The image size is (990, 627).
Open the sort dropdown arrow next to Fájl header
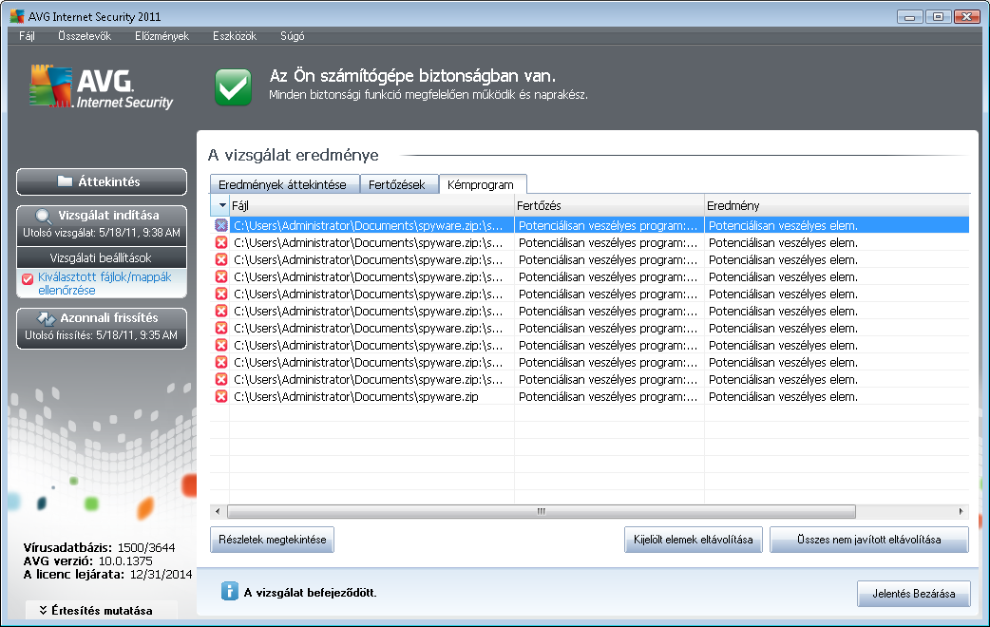[x=222, y=205]
